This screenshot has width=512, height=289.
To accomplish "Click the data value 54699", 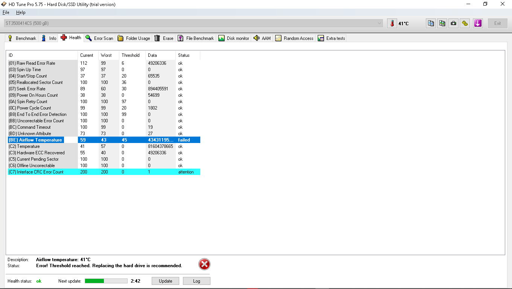I will tap(154, 95).
